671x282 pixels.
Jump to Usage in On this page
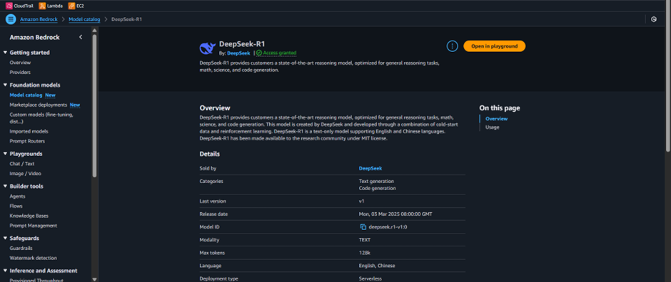(x=492, y=127)
